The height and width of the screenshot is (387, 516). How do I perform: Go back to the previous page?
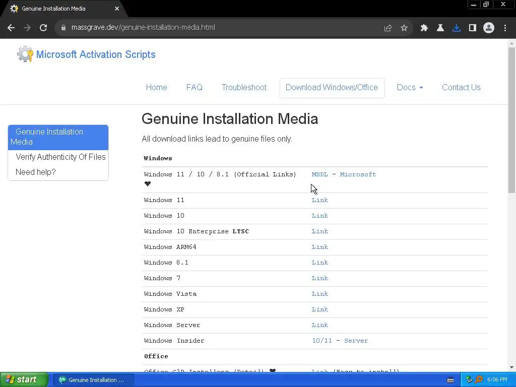tap(11, 28)
